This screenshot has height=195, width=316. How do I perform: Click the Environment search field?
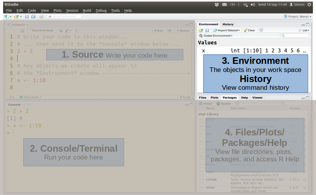tap(294, 36)
